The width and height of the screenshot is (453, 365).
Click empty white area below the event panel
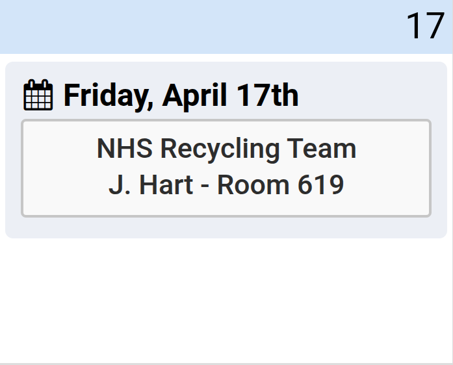coord(226,299)
